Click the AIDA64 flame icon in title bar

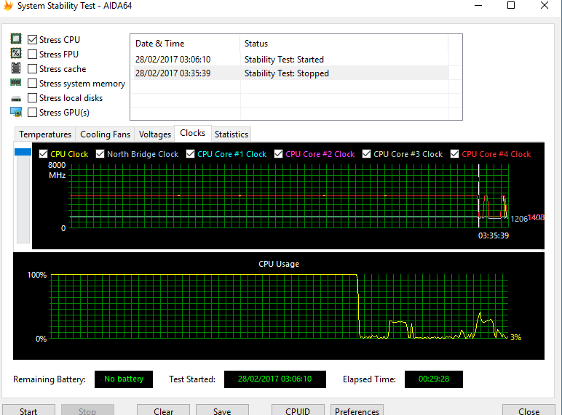pos(8,6)
